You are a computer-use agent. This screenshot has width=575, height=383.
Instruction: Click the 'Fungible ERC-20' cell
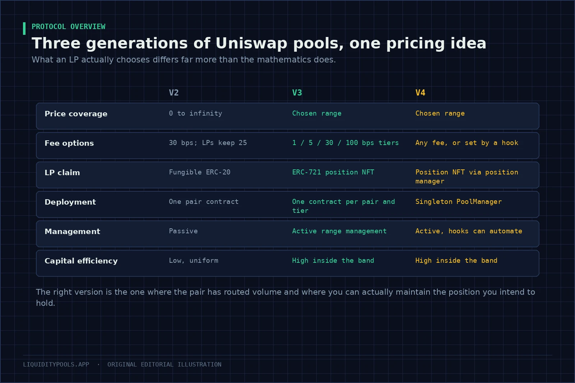point(200,172)
